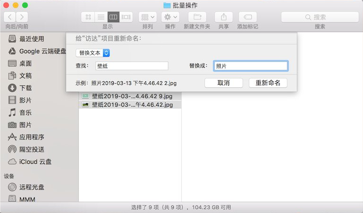This screenshot has width=363, height=213.
Task: Select the column view mode
Action: pos(113,17)
